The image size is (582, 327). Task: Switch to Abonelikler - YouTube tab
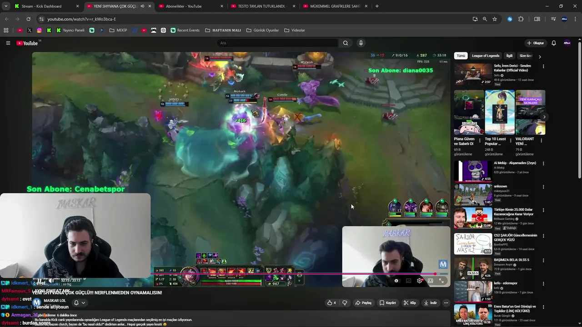click(x=191, y=6)
